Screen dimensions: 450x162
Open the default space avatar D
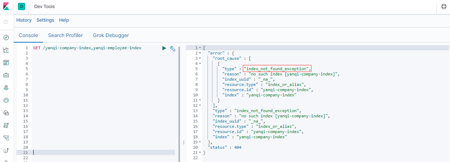pyautogui.click(x=21, y=7)
